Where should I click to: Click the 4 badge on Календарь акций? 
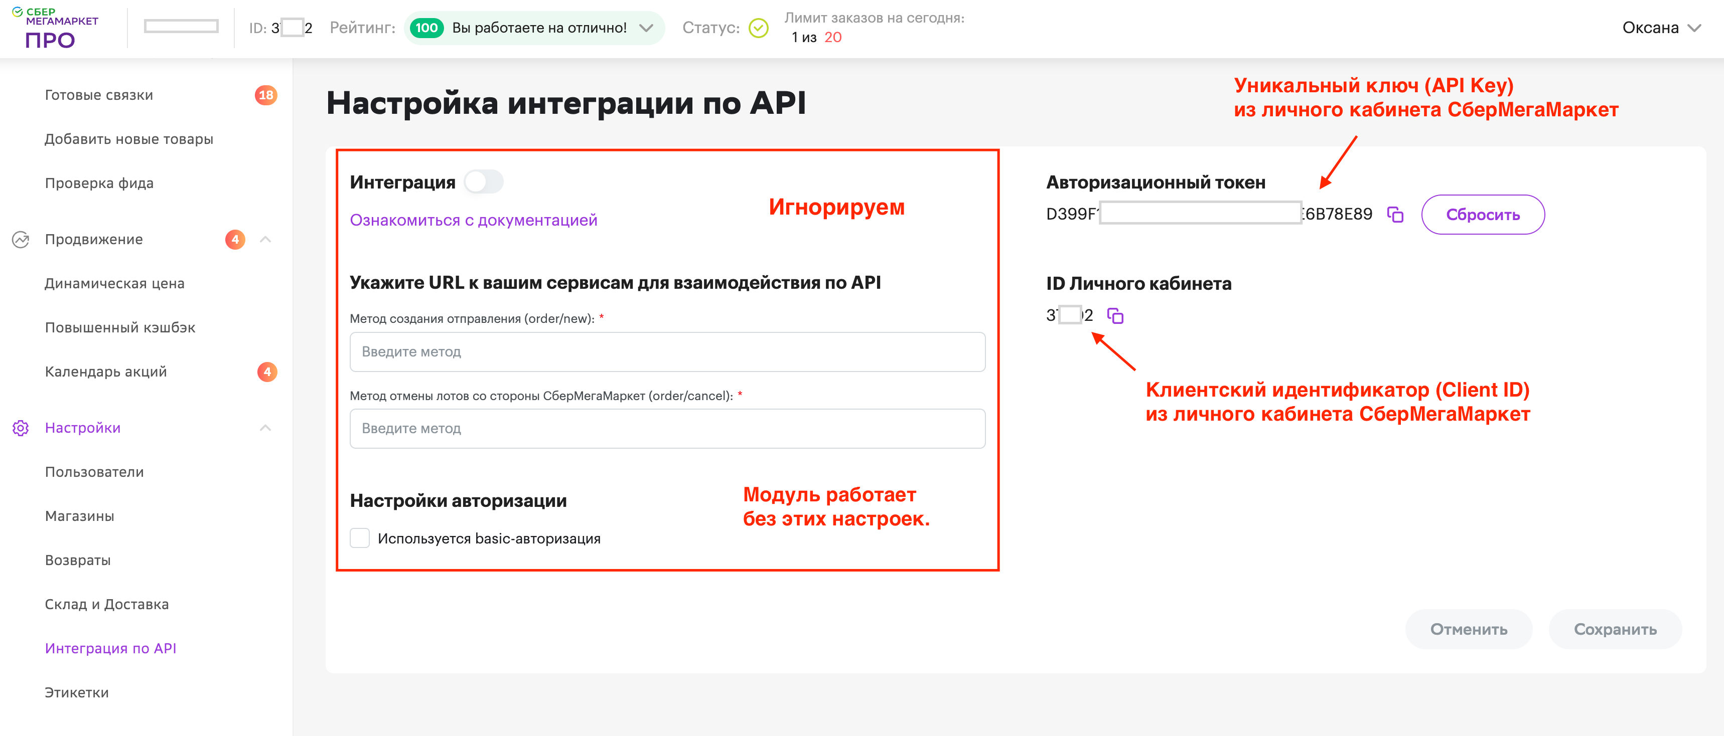[267, 372]
